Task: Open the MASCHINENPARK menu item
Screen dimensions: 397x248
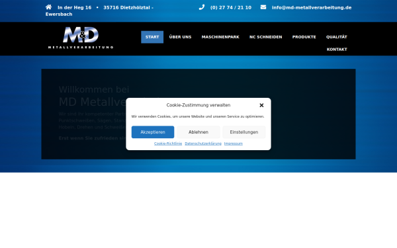Action: pyautogui.click(x=220, y=37)
